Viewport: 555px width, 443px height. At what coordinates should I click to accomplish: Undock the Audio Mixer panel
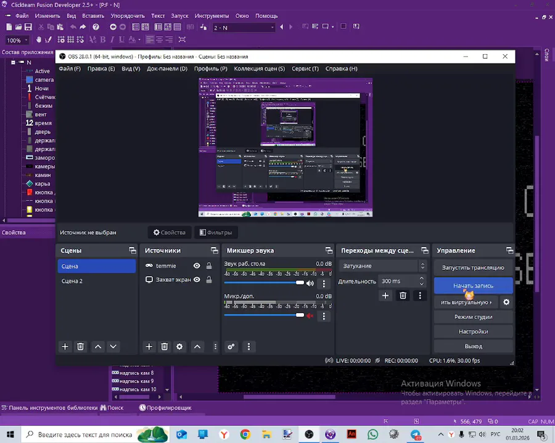pyautogui.click(x=329, y=250)
